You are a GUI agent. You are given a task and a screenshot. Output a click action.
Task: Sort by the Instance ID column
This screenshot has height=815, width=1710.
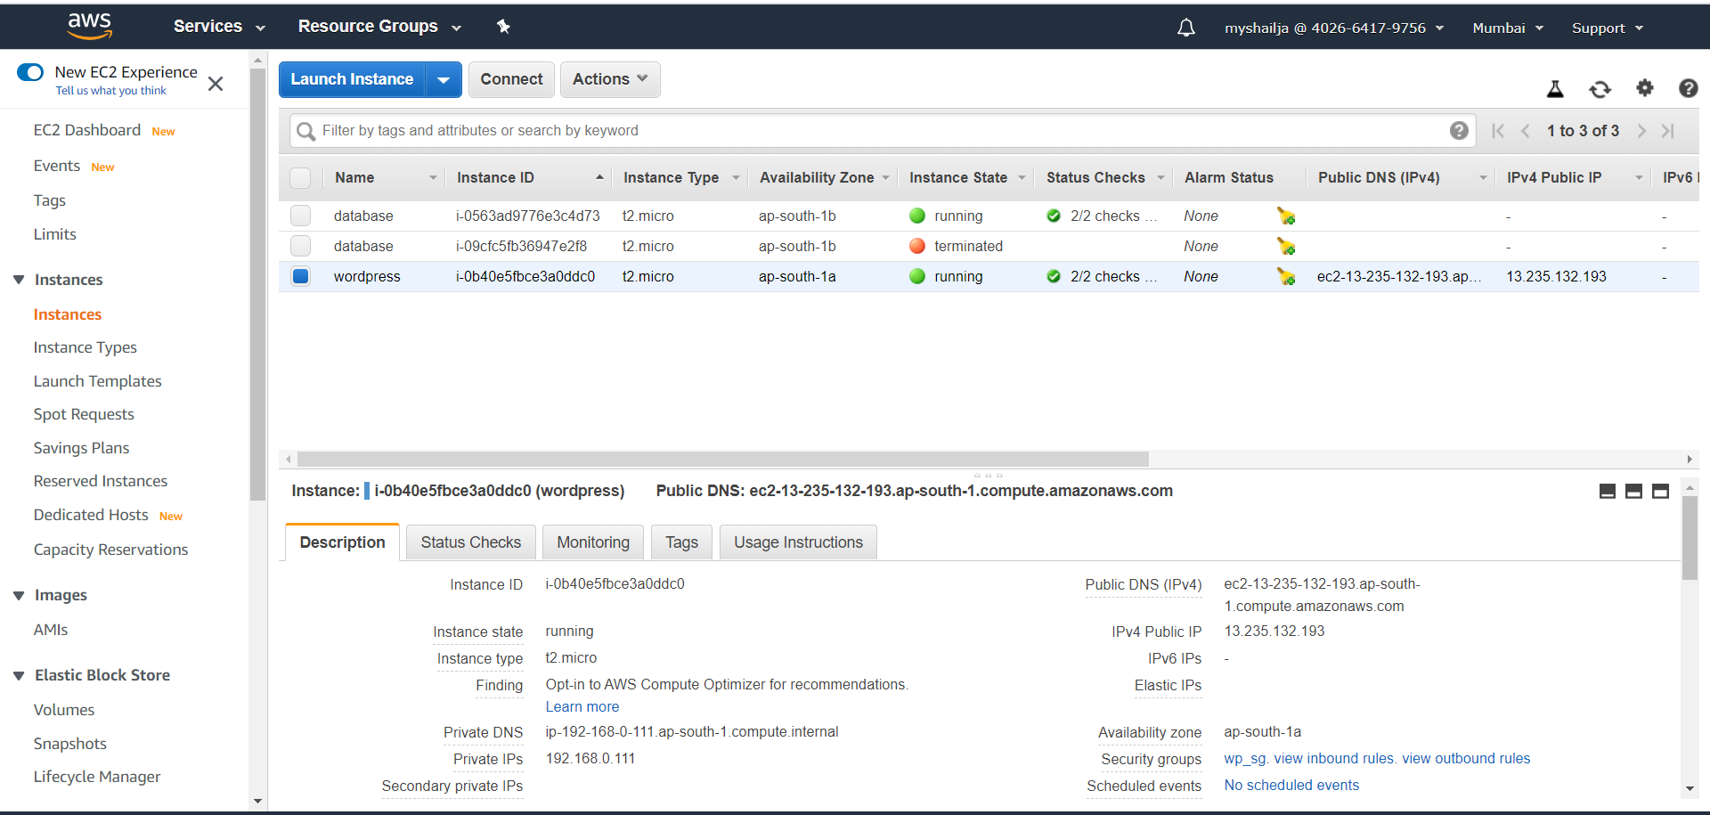coord(529,178)
